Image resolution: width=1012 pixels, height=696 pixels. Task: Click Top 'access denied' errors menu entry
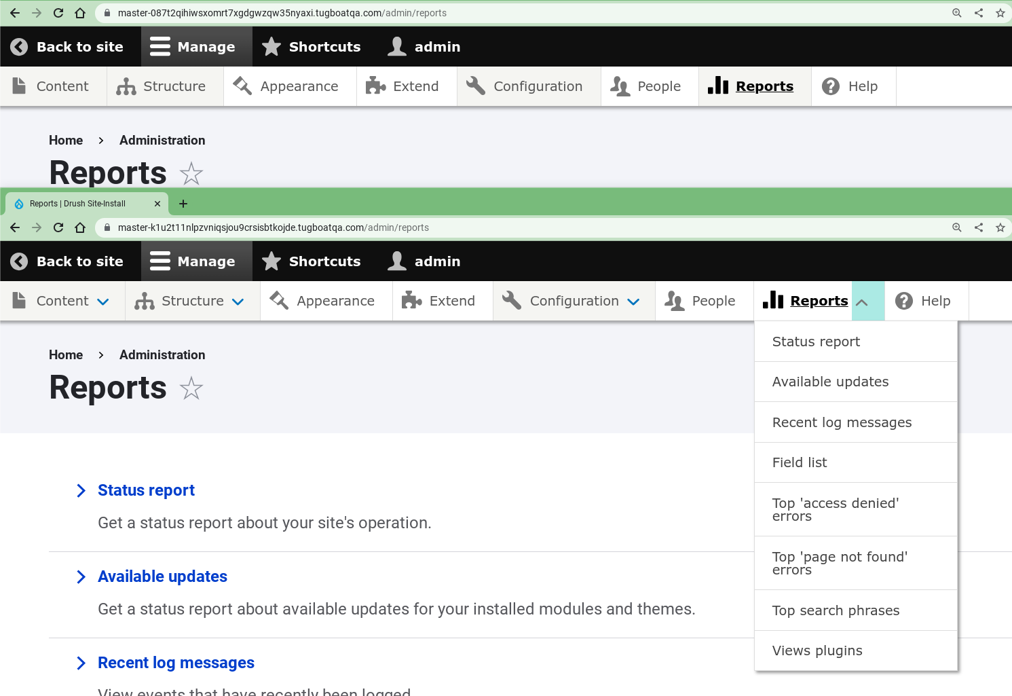(835, 509)
